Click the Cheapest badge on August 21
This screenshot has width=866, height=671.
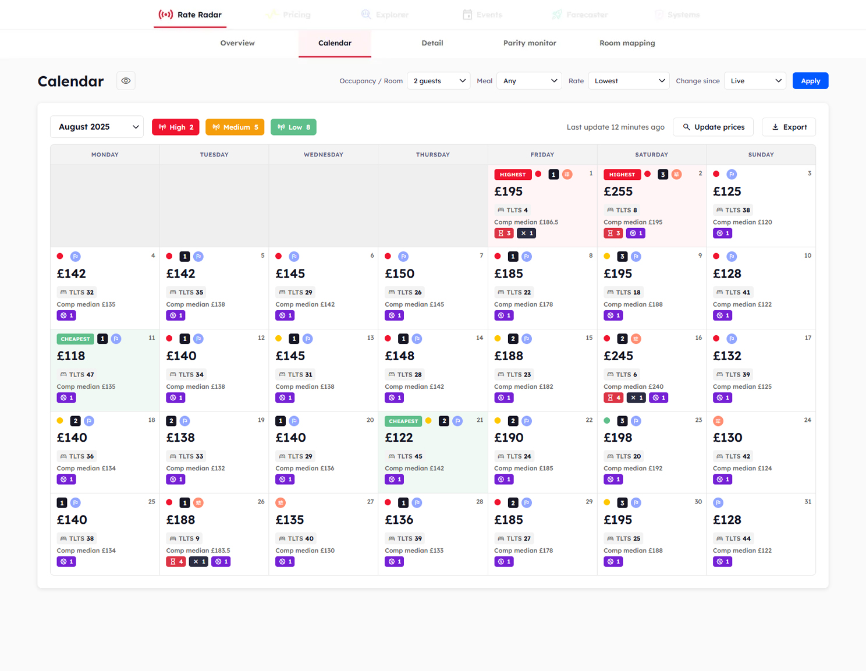tap(403, 421)
